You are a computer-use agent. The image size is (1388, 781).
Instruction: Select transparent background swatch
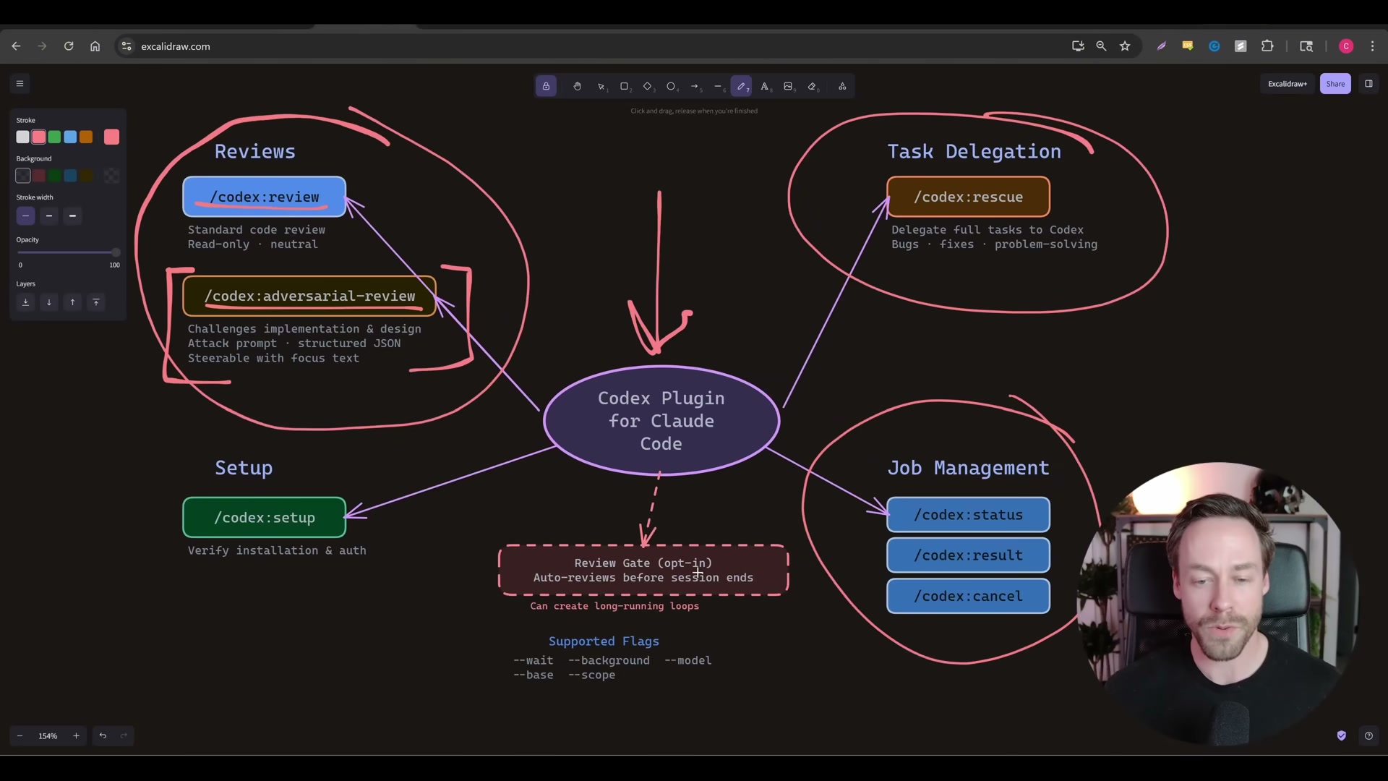coord(23,176)
